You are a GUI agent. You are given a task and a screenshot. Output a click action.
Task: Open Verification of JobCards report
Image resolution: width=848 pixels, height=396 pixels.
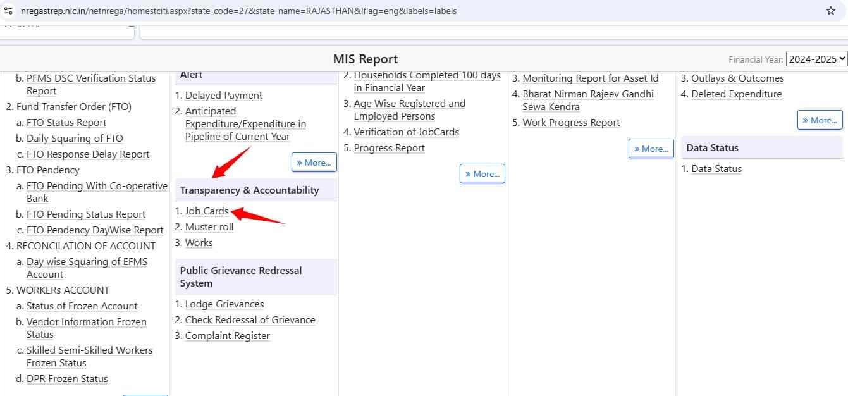tap(406, 132)
